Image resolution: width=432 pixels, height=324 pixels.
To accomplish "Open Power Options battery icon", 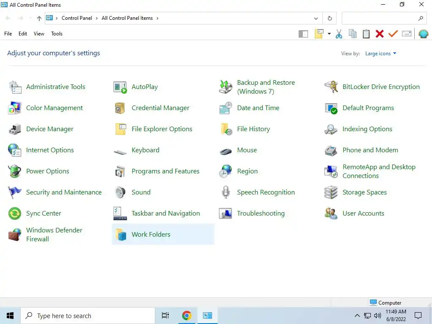I will click(15, 171).
